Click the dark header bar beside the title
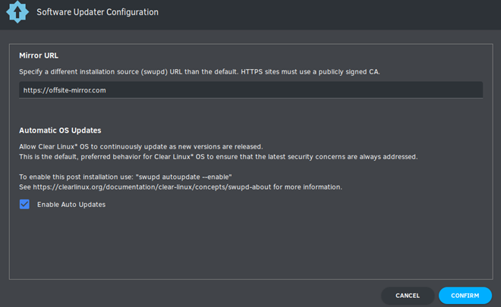Image resolution: width=501 pixels, height=307 pixels. (x=329, y=14)
